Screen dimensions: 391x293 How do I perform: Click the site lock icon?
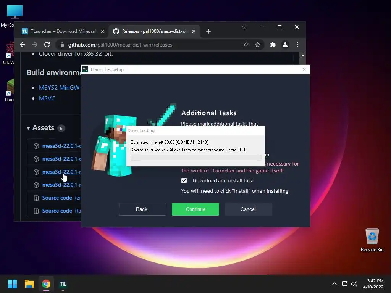(62, 45)
